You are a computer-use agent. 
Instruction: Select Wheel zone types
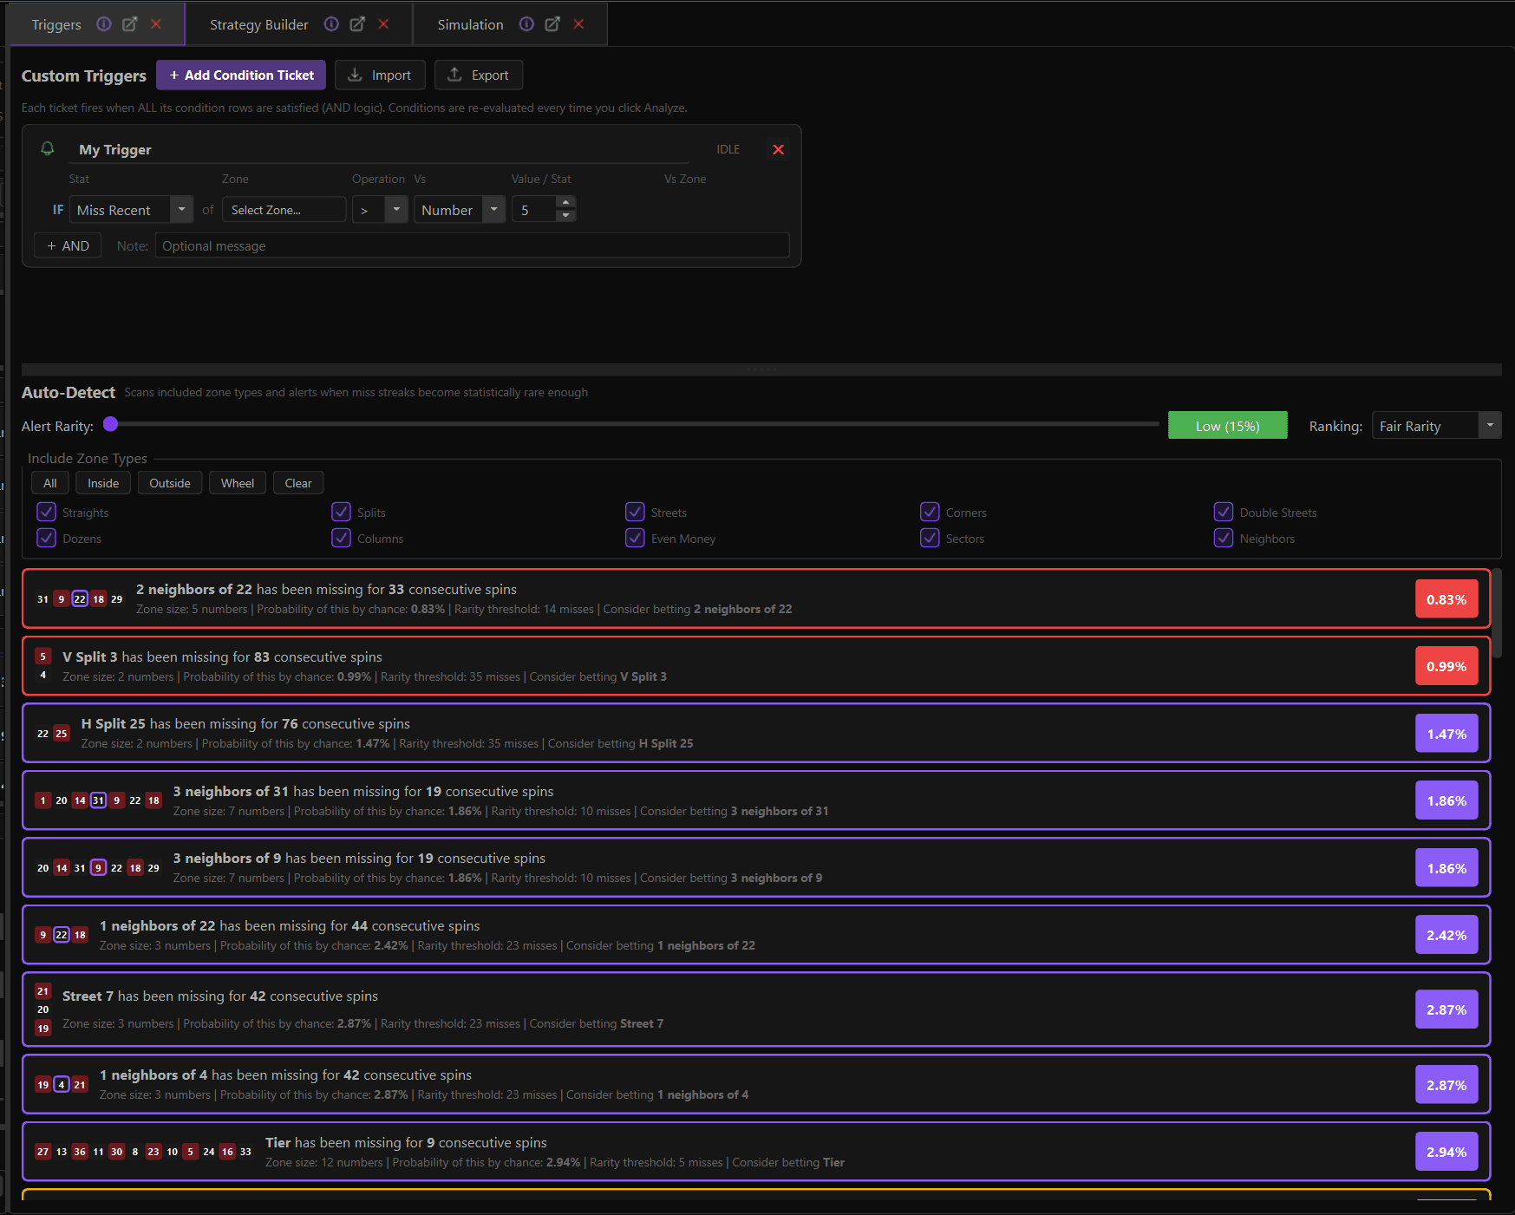(238, 483)
